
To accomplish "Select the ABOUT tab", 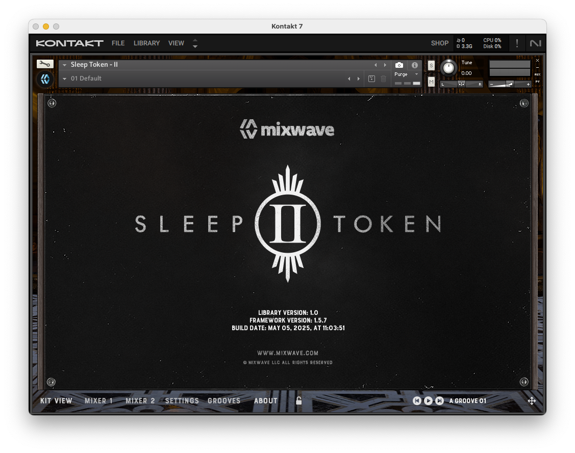I will (266, 401).
